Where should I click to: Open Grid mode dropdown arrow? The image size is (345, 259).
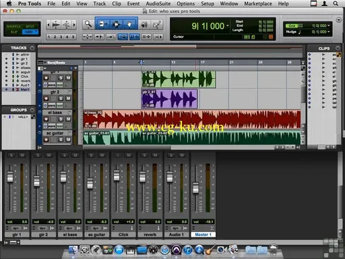36,32
